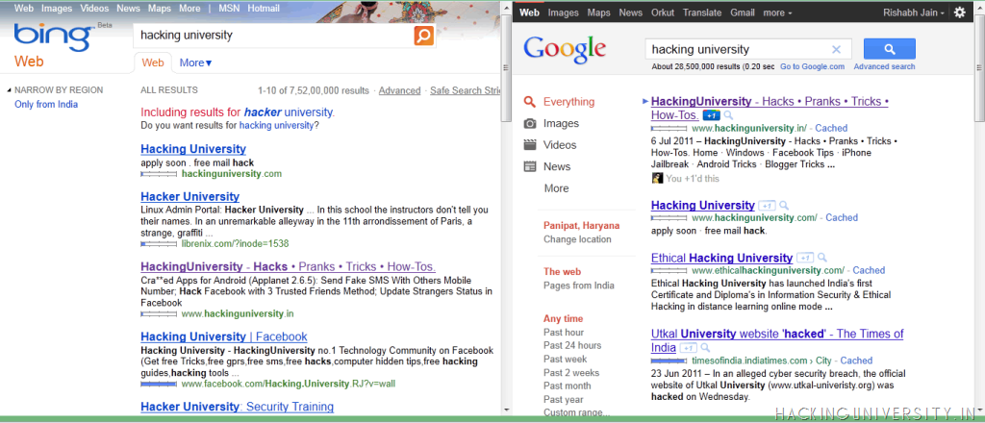Click Safe Search setting link in Bing

click(465, 90)
